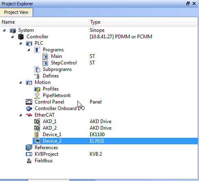Click the Control Panel gauge icon
Viewport: 199px width, 181px height.
(x=29, y=102)
